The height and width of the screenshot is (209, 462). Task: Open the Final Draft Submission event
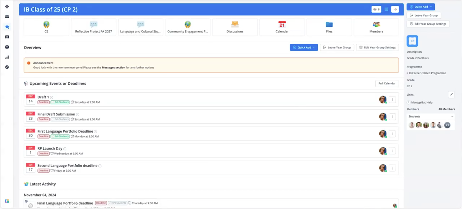coord(56,114)
